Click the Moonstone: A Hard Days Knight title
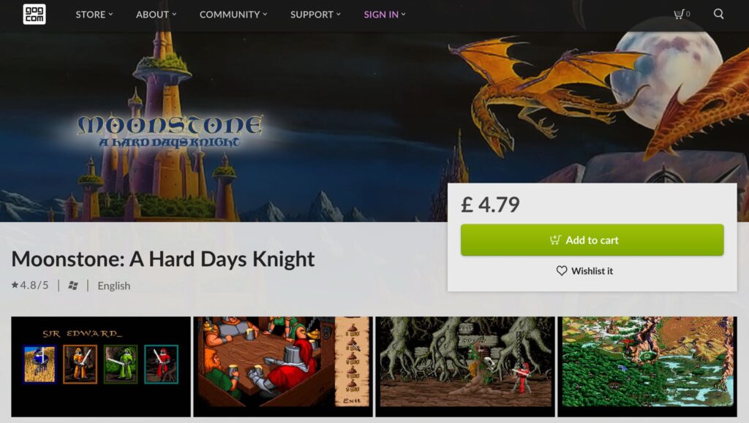 [x=163, y=259]
